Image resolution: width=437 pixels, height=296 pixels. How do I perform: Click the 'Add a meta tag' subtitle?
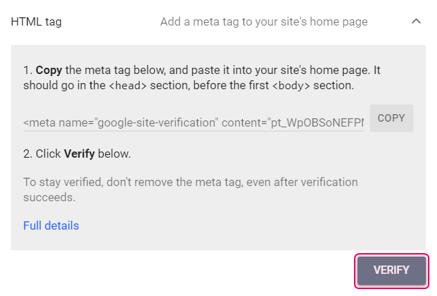(x=263, y=21)
